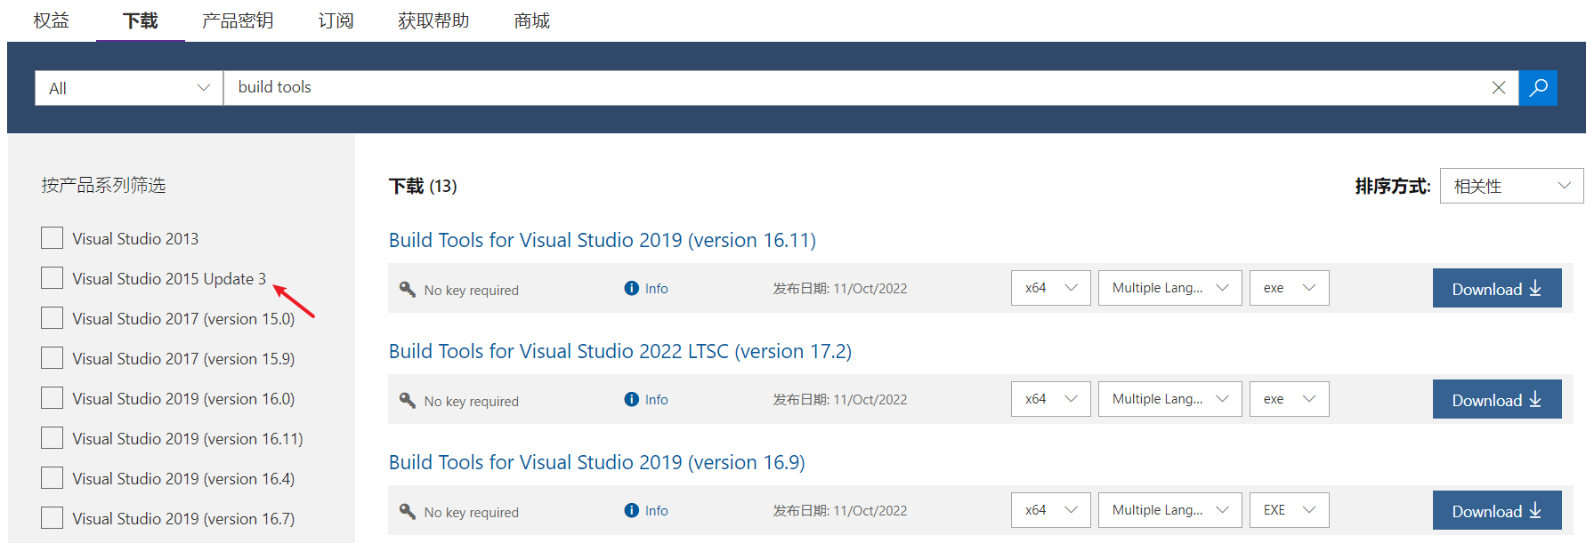Open Build Tools for Visual Studio 2019 (version 16.11) link
This screenshot has height=543, width=1594.
point(603,240)
